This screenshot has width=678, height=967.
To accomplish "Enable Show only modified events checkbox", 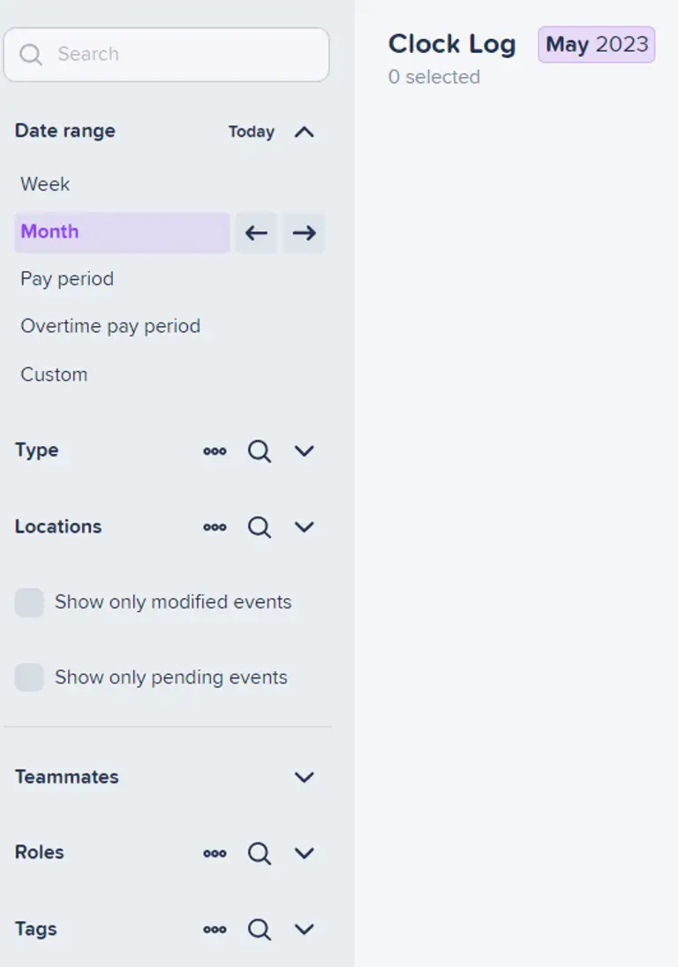I will pyautogui.click(x=29, y=603).
